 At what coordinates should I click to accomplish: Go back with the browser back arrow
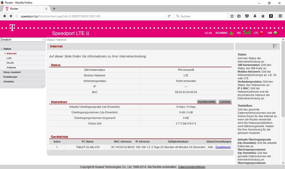click(x=5, y=16)
